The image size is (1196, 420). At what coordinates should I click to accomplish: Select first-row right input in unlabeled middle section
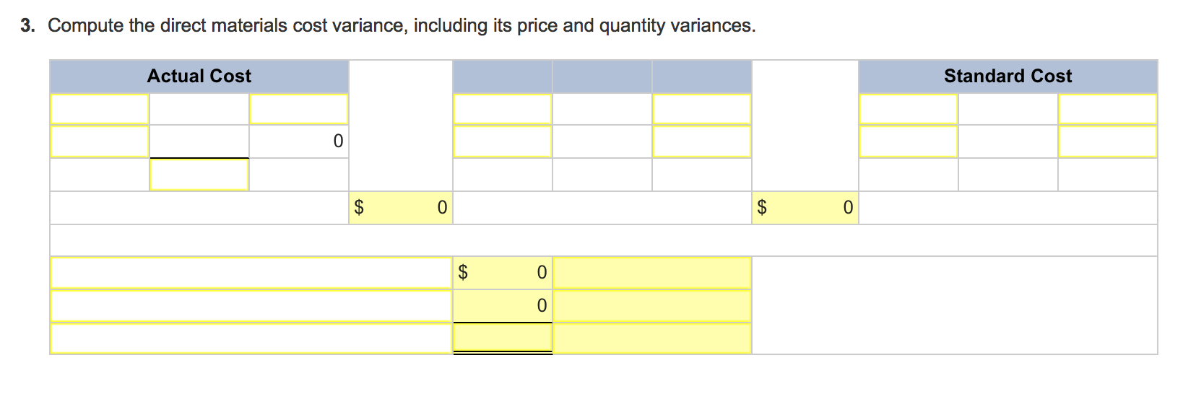701,109
